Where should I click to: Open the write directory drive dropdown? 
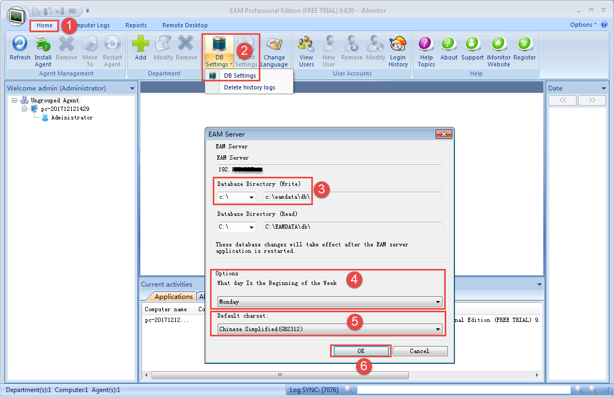[x=251, y=197]
